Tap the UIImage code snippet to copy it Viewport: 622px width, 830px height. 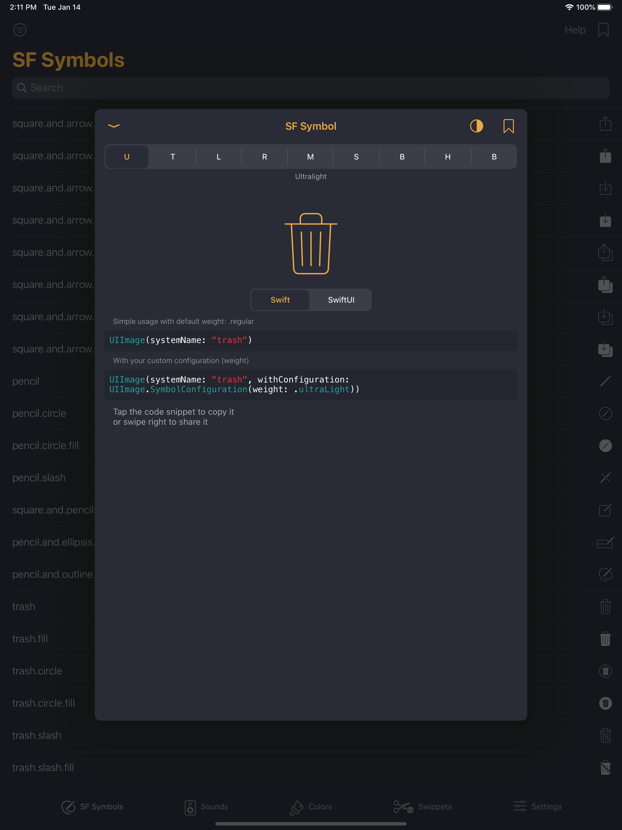(311, 340)
